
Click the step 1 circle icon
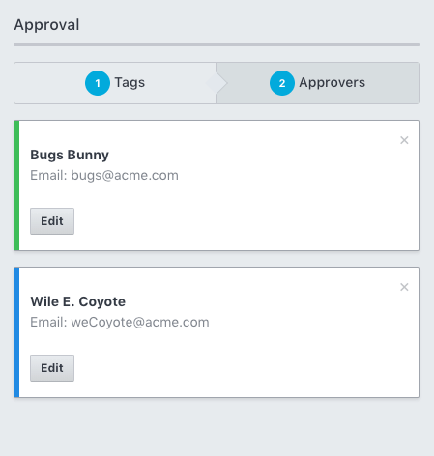[98, 83]
